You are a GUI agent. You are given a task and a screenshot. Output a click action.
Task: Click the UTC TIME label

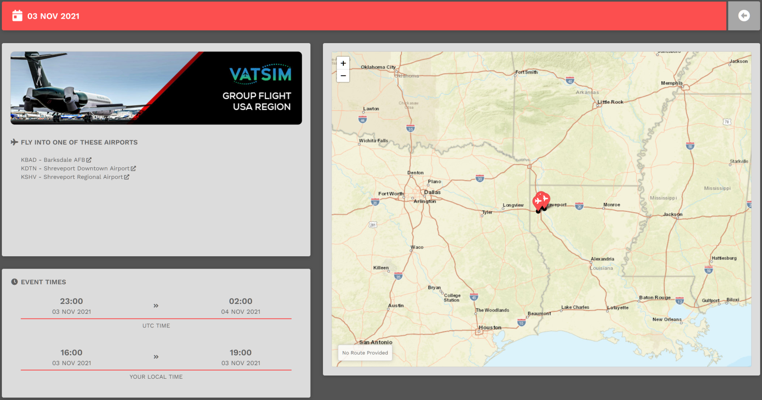pyautogui.click(x=156, y=326)
